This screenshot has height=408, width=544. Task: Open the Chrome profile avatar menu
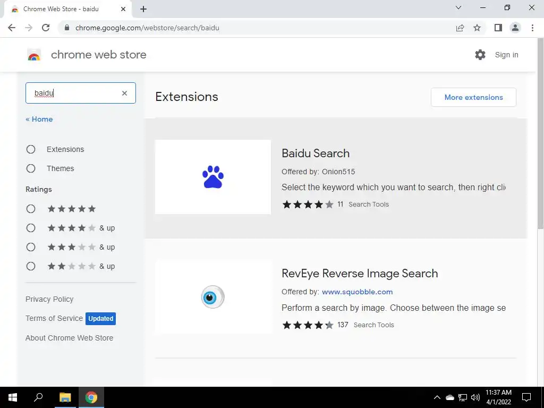coord(515,28)
